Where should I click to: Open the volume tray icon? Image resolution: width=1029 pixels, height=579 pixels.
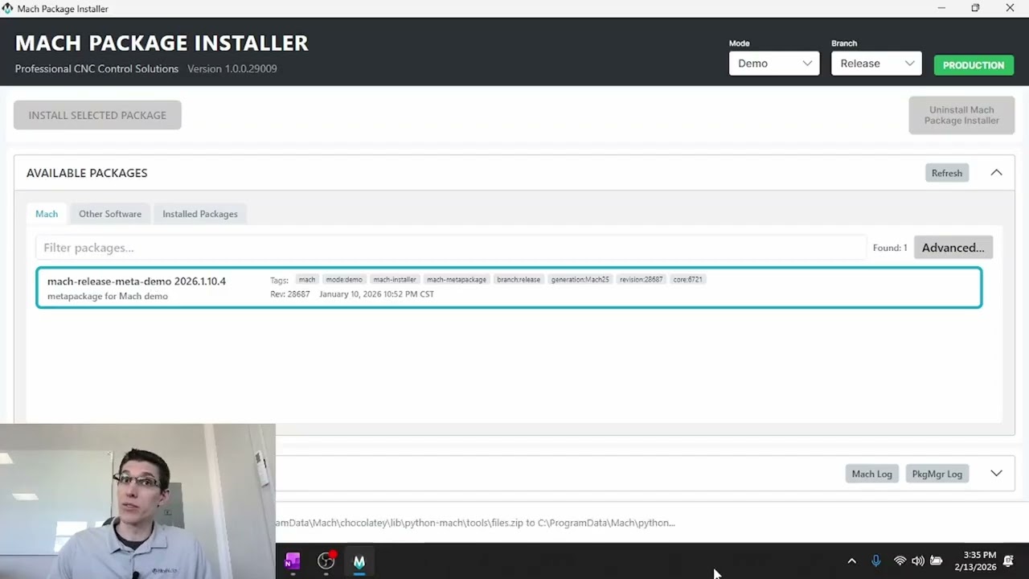(918, 561)
